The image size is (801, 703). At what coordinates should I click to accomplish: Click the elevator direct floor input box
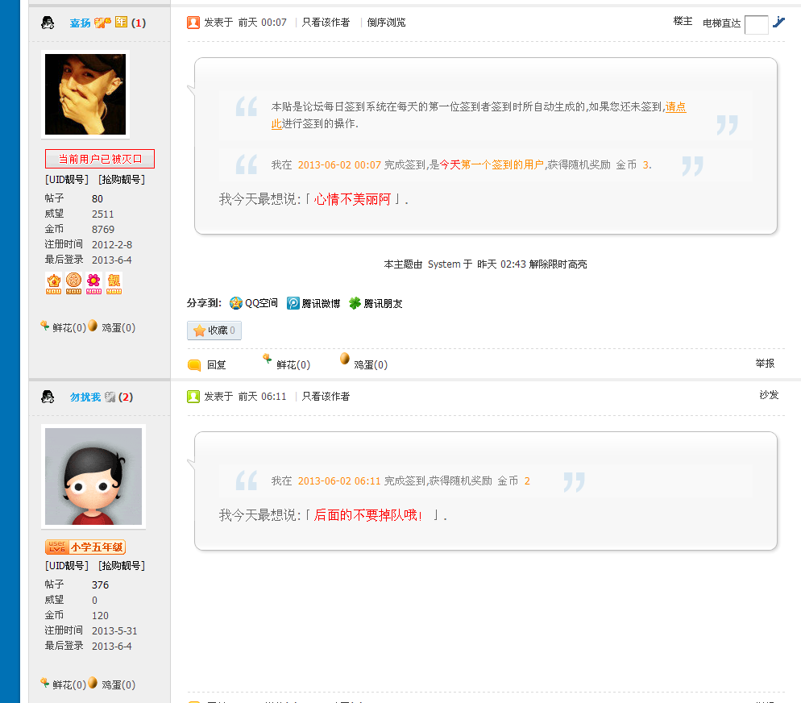click(757, 24)
